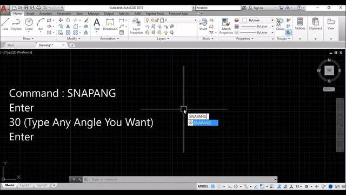This screenshot has width=346, height=195.
Task: Click the Plot (print) icon in quick access toolbar
Action: pos(38,8)
